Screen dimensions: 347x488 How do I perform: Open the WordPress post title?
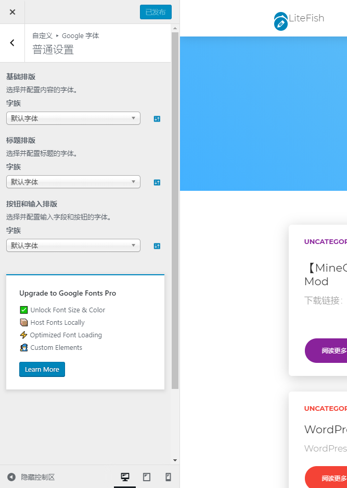point(326,430)
